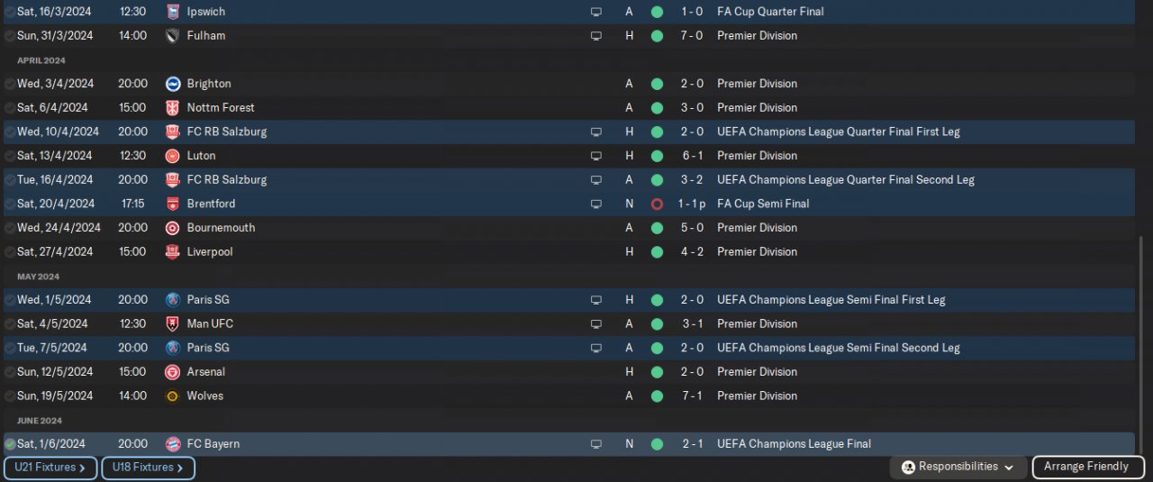Click the Brighton club badge icon

point(173,84)
